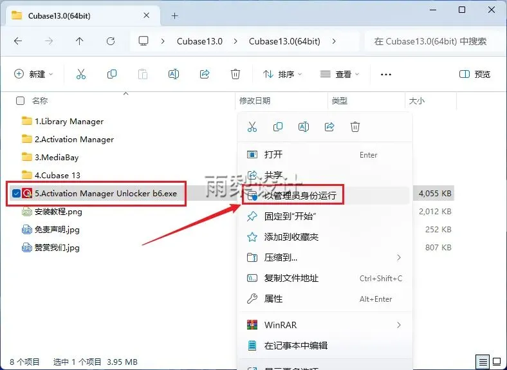The image size is (507, 370).
Task: Choose 添加到收藏夹 in context menu
Action: [x=325, y=237]
